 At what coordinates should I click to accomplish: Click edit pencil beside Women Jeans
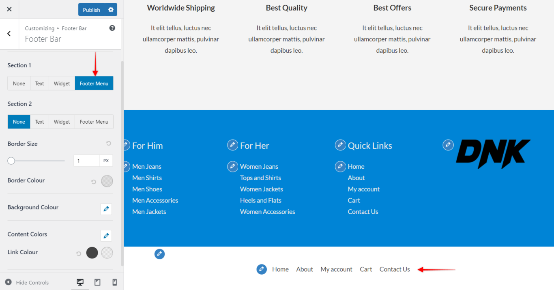point(233,166)
